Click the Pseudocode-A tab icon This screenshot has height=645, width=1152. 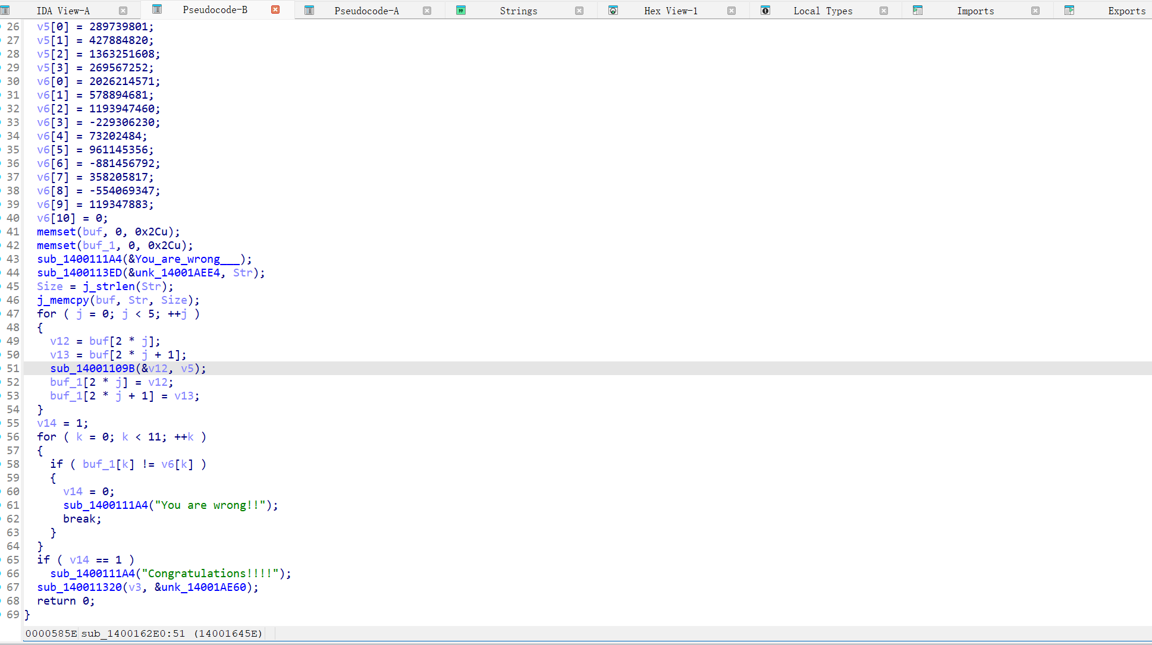[309, 10]
